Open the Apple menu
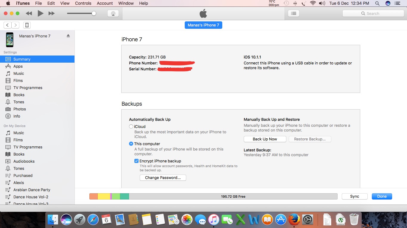The width and height of the screenshot is (407, 228). (8, 3)
